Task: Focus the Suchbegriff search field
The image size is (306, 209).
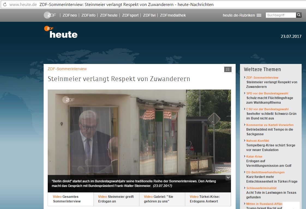Action: [x=281, y=15]
